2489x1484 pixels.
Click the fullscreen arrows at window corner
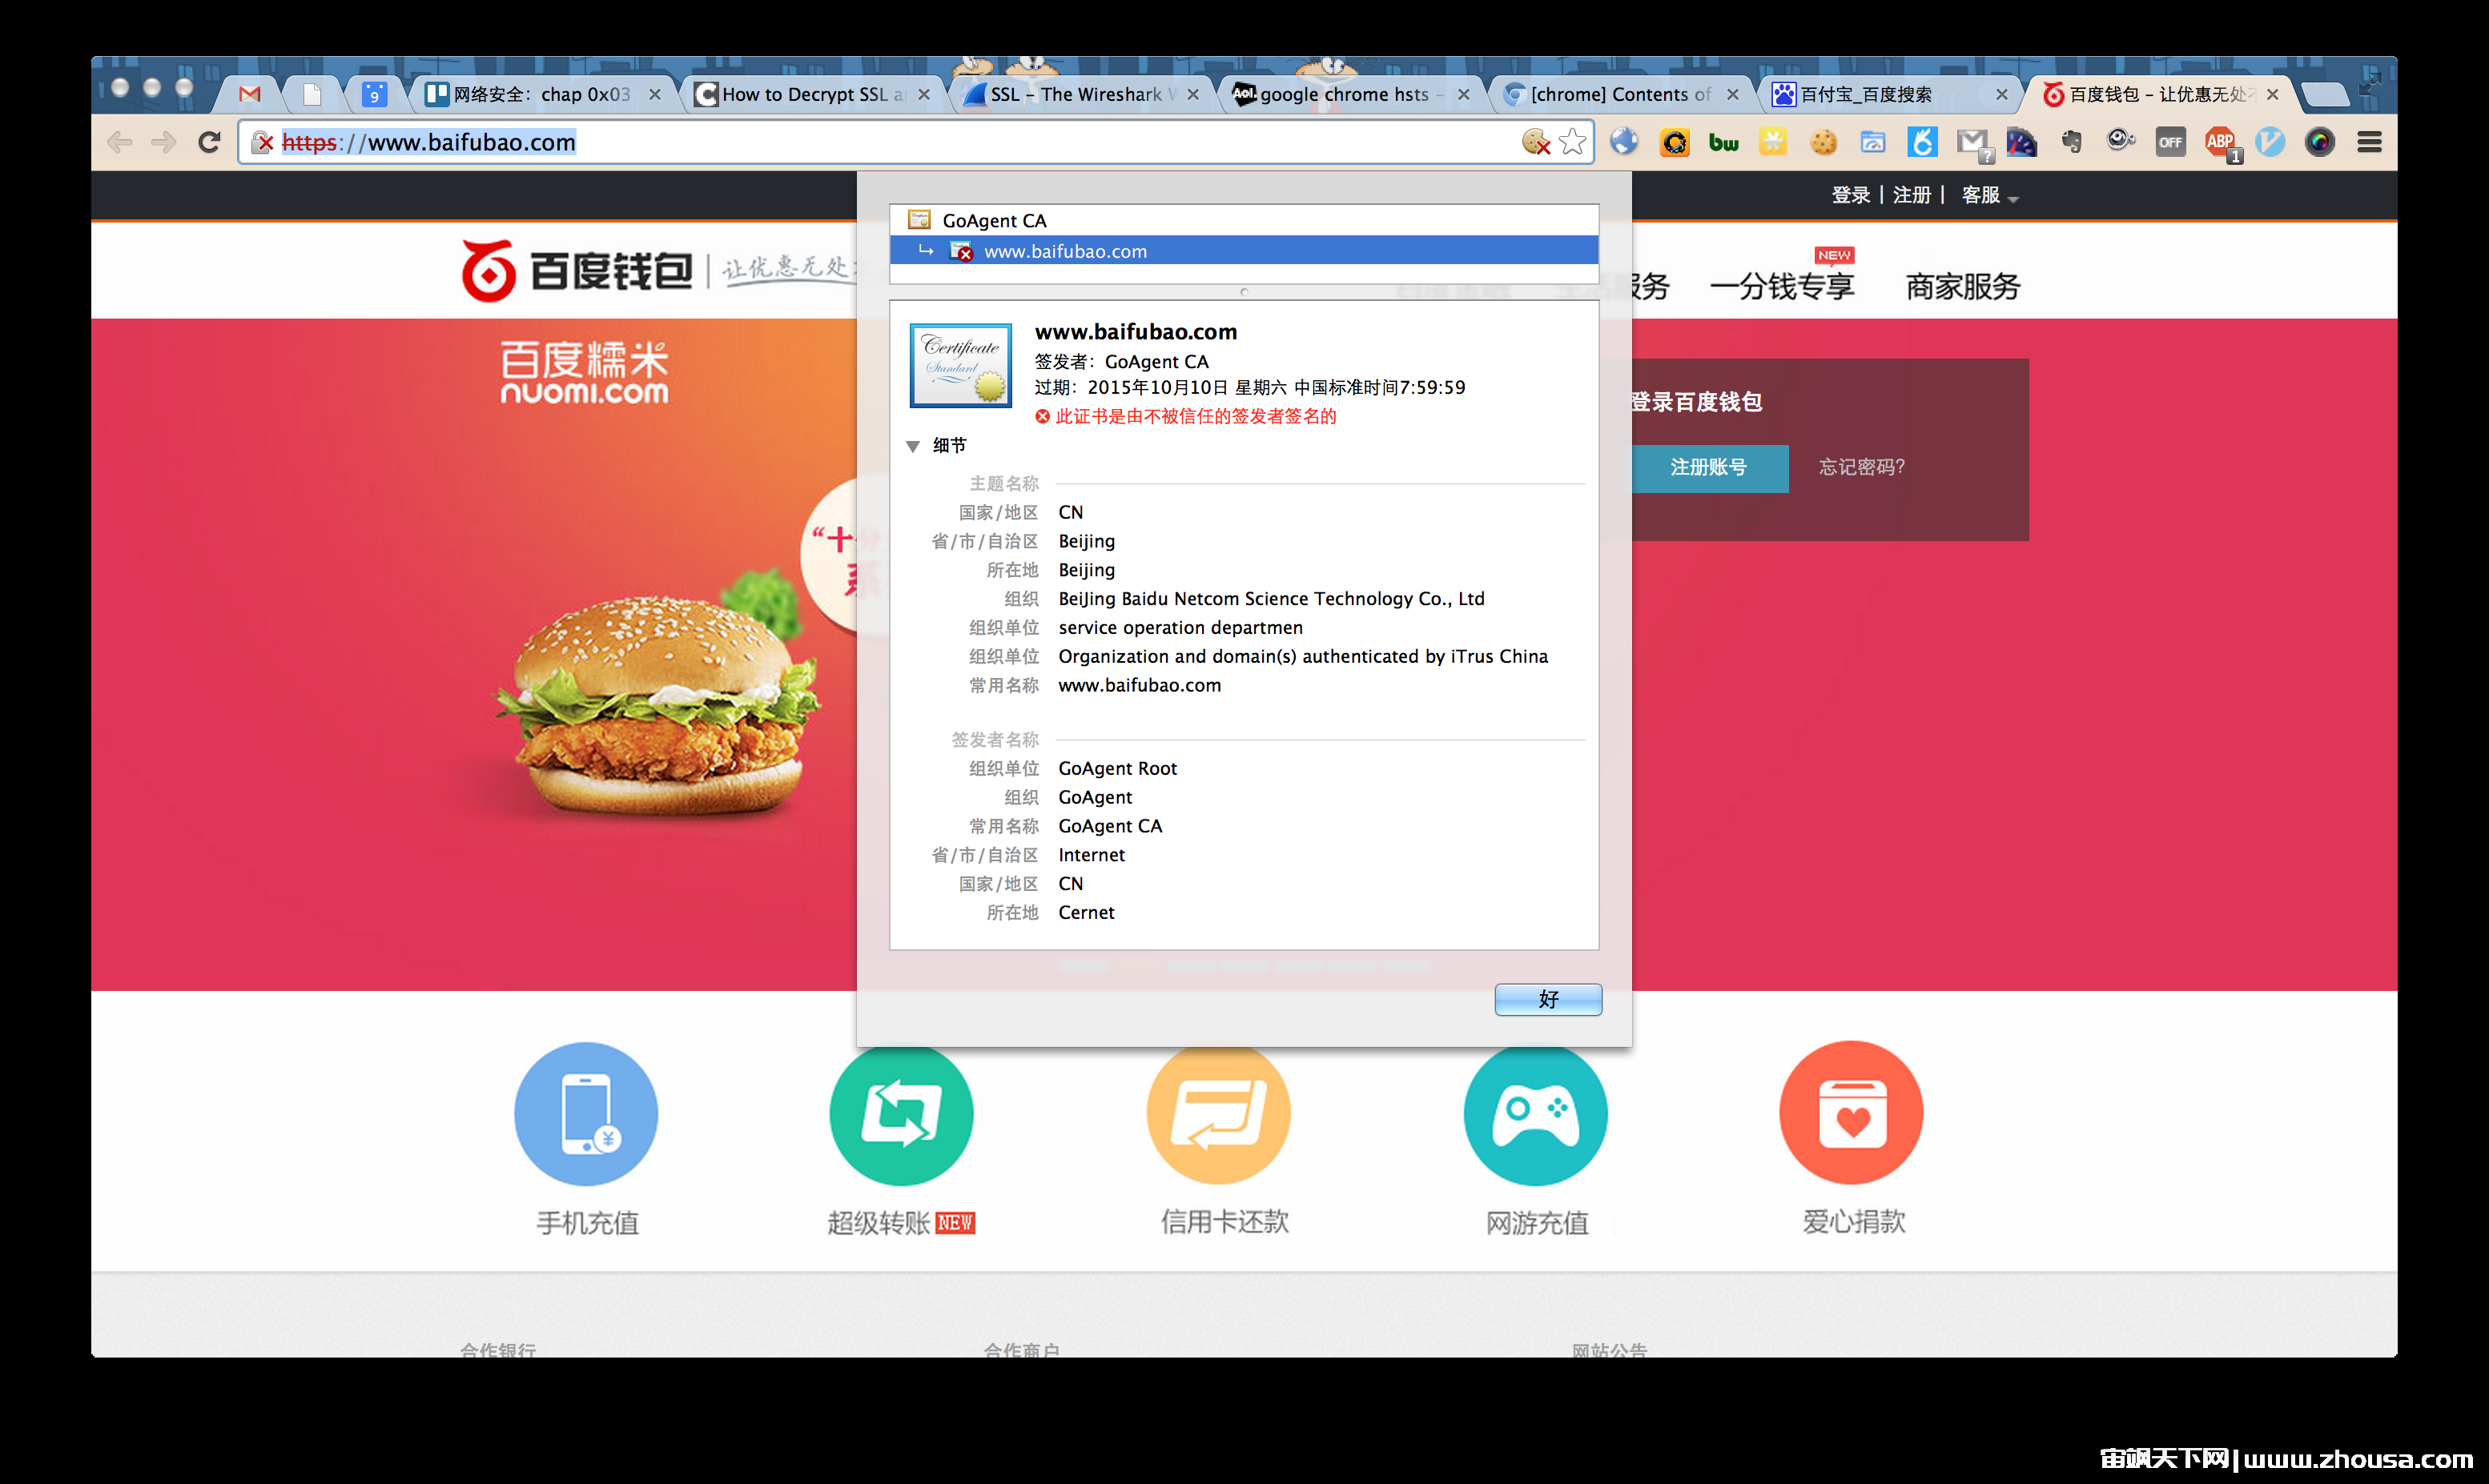[x=2370, y=83]
